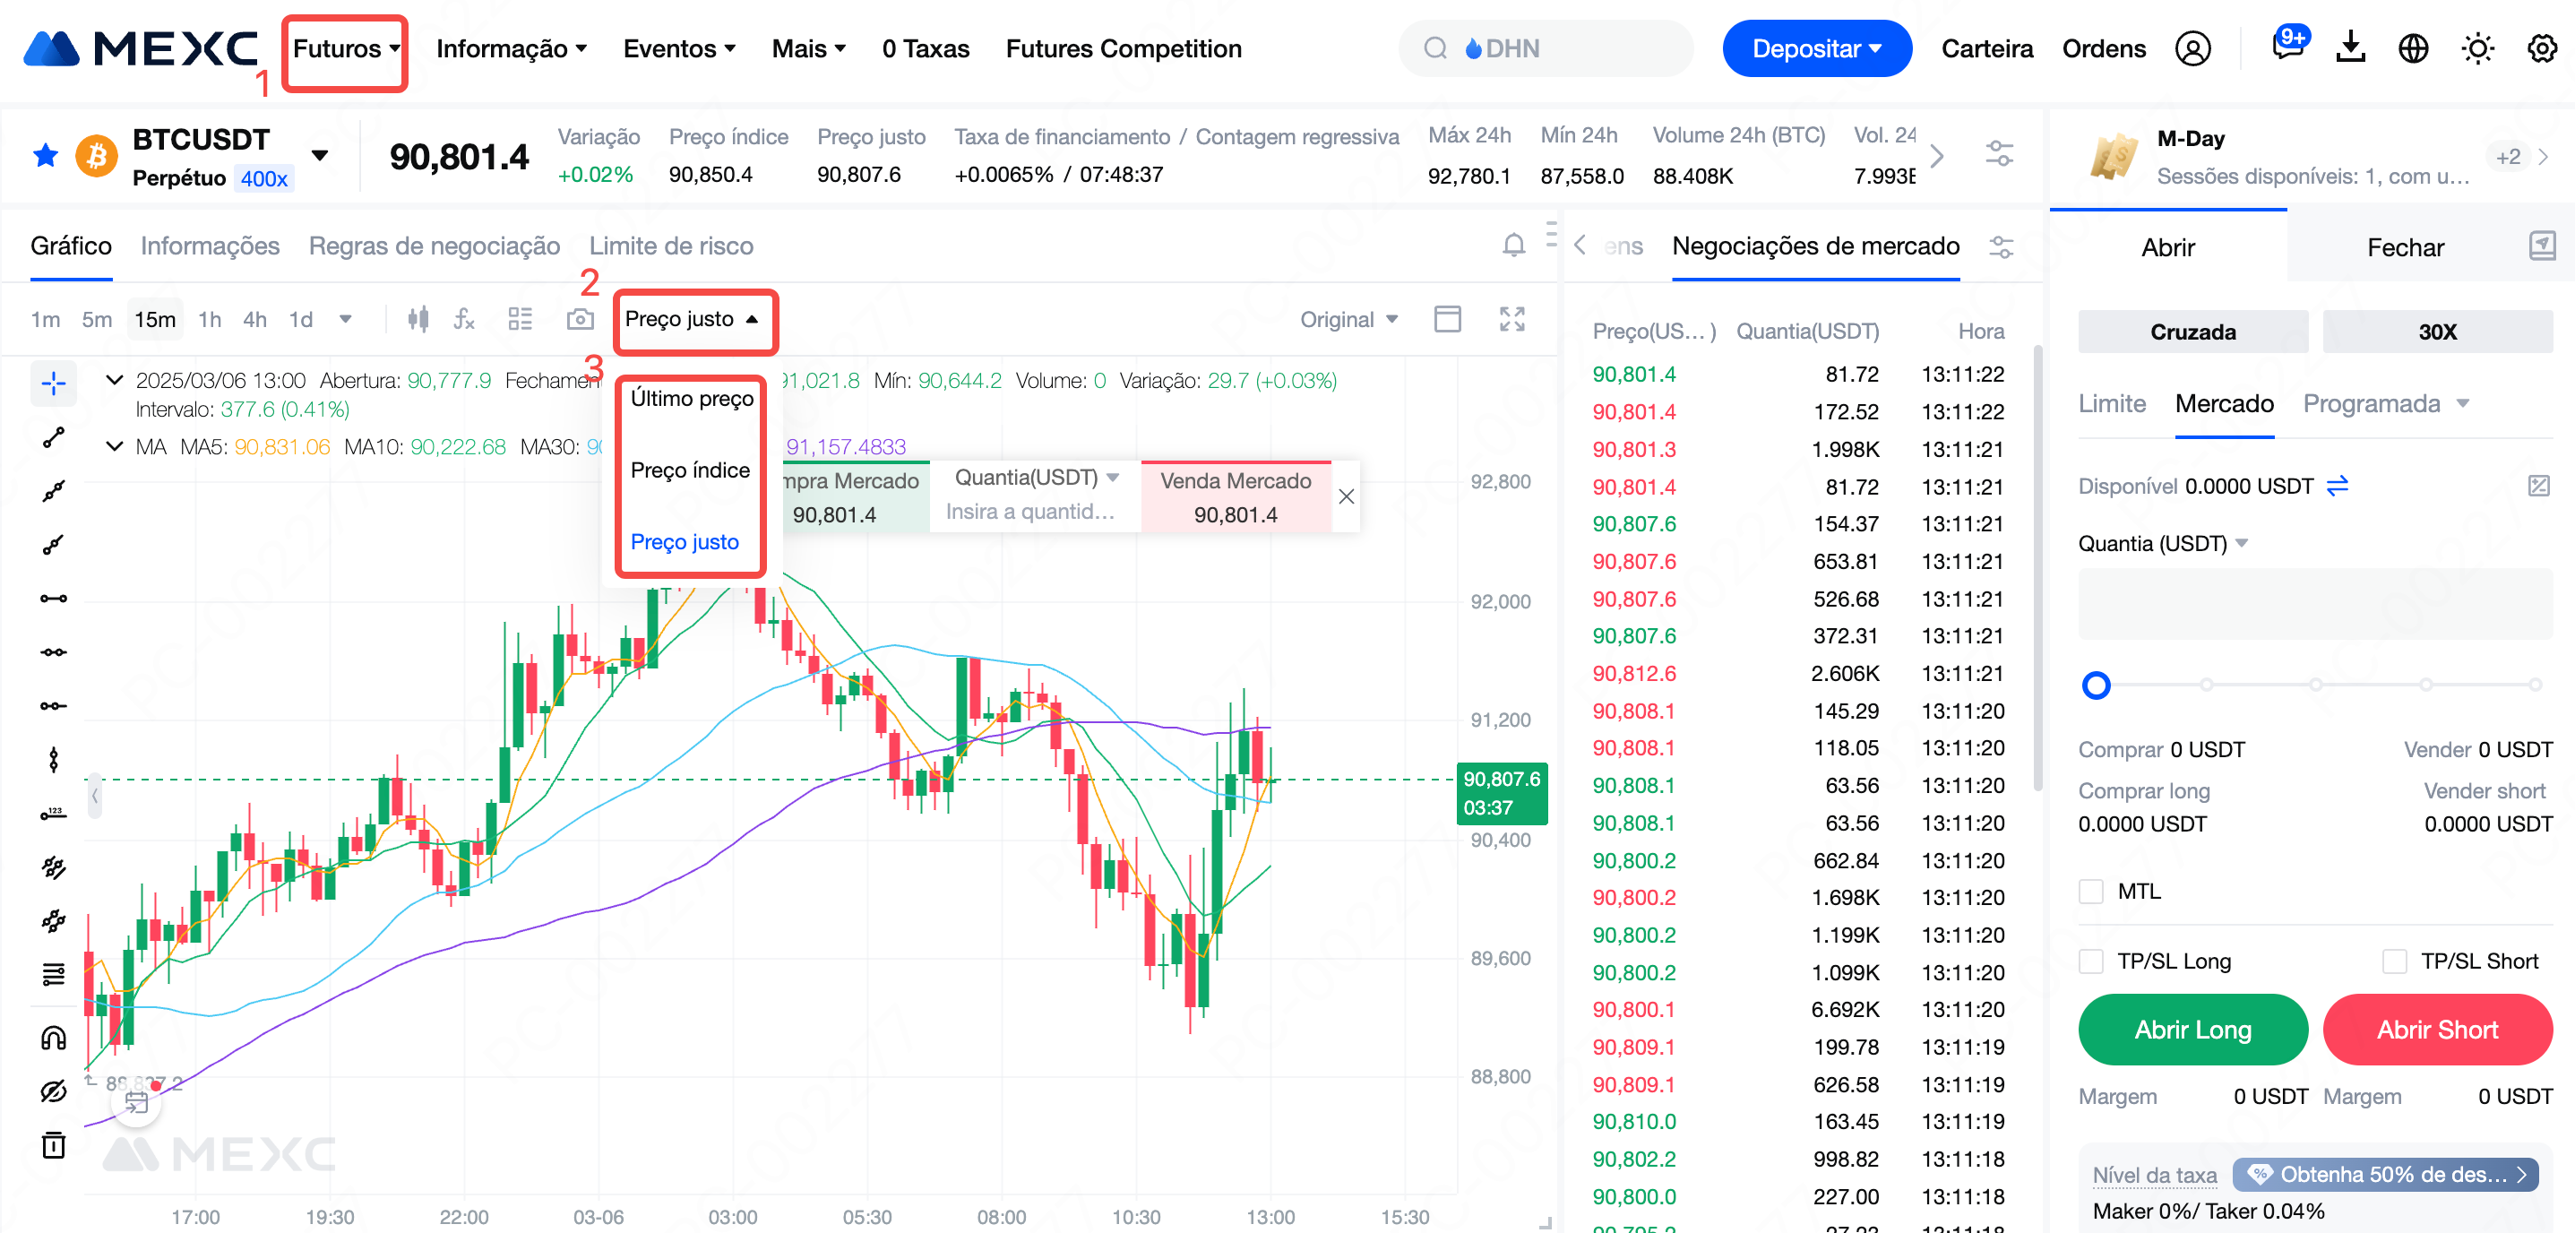Open the Preço justo price type dropdown
2575x1233 pixels.
pyautogui.click(x=692, y=319)
